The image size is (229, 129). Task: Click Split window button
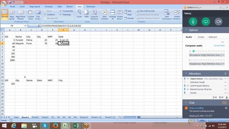[128, 11]
